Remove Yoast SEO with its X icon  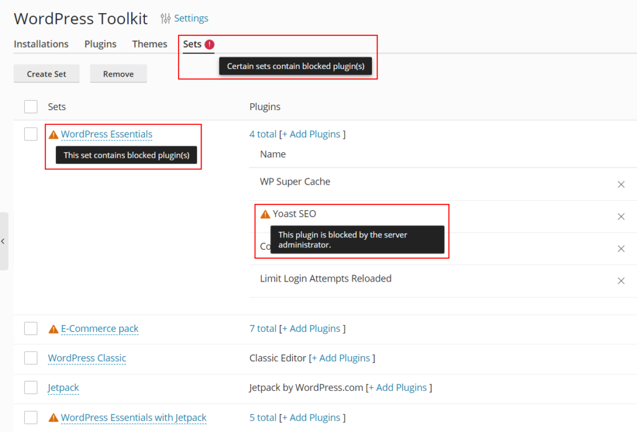pos(621,216)
